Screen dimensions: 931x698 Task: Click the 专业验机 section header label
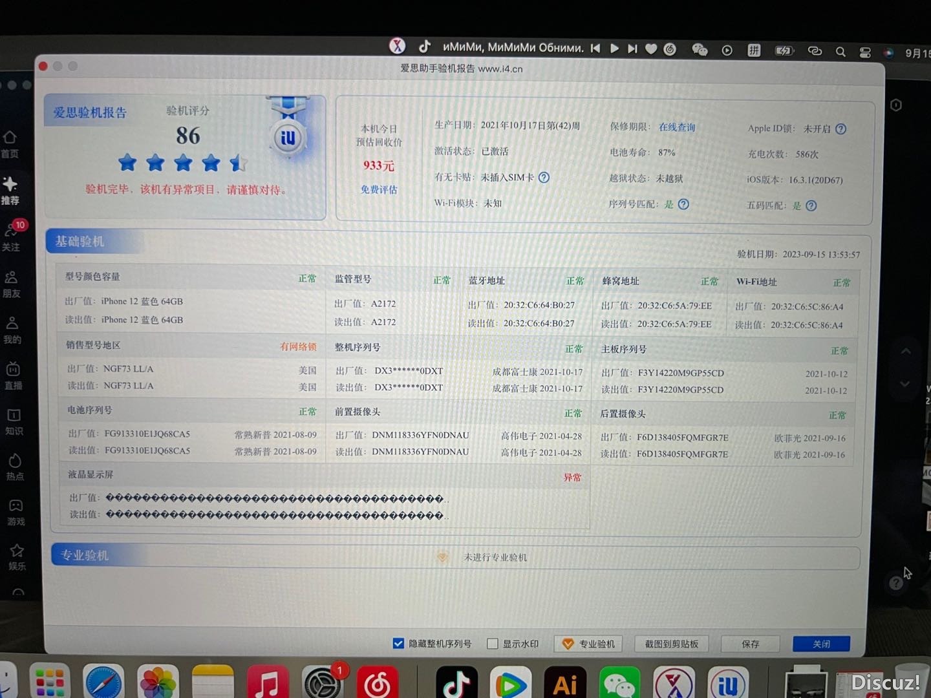click(x=85, y=555)
